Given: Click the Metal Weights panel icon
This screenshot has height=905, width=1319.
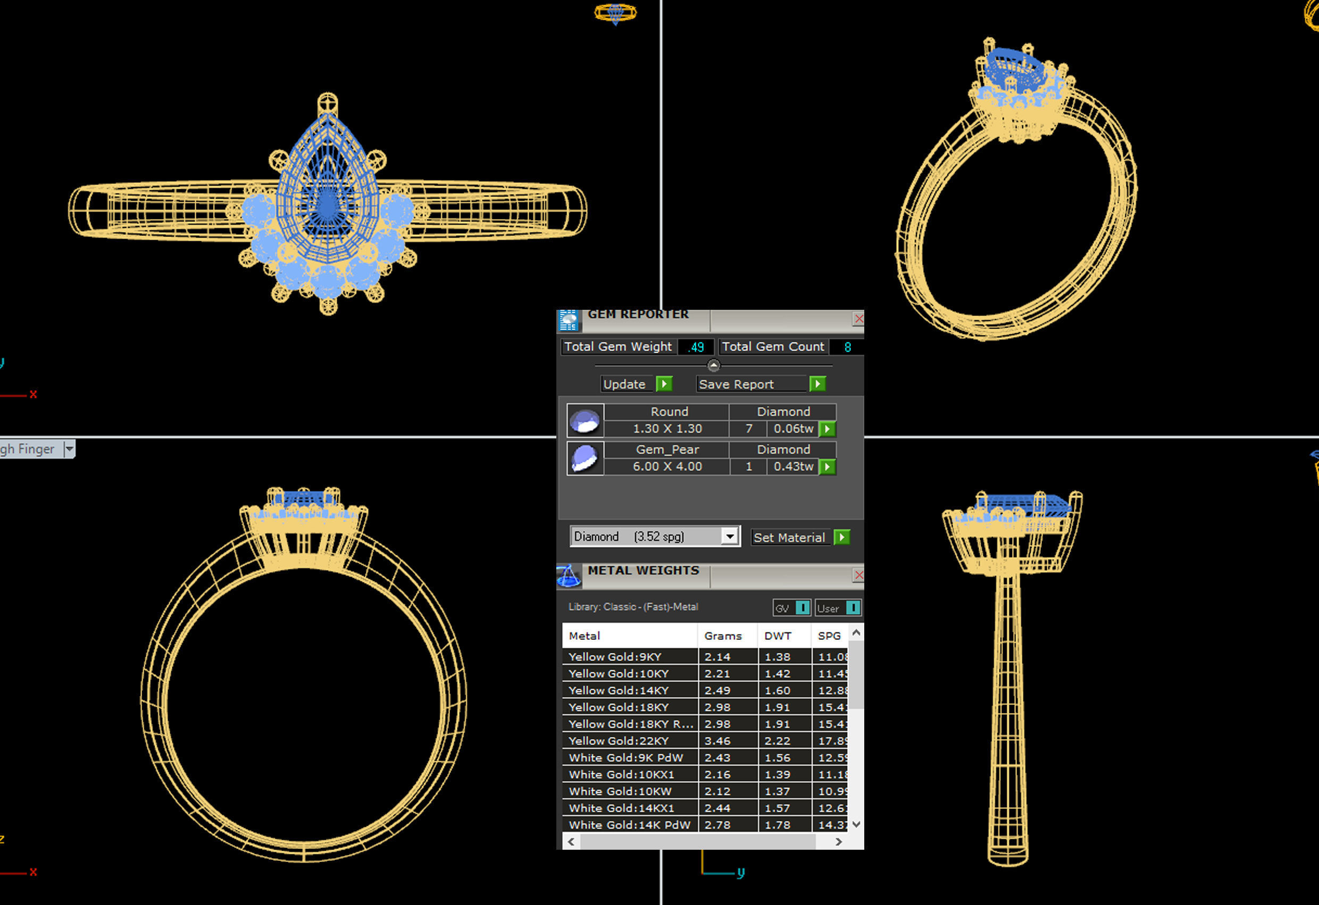Looking at the screenshot, I should point(568,576).
